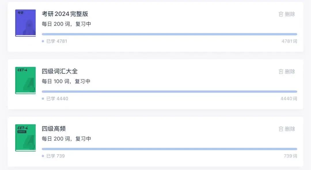This screenshot has width=311, height=170.
Task: Select the 四级高频 title
Action: [x=54, y=129]
